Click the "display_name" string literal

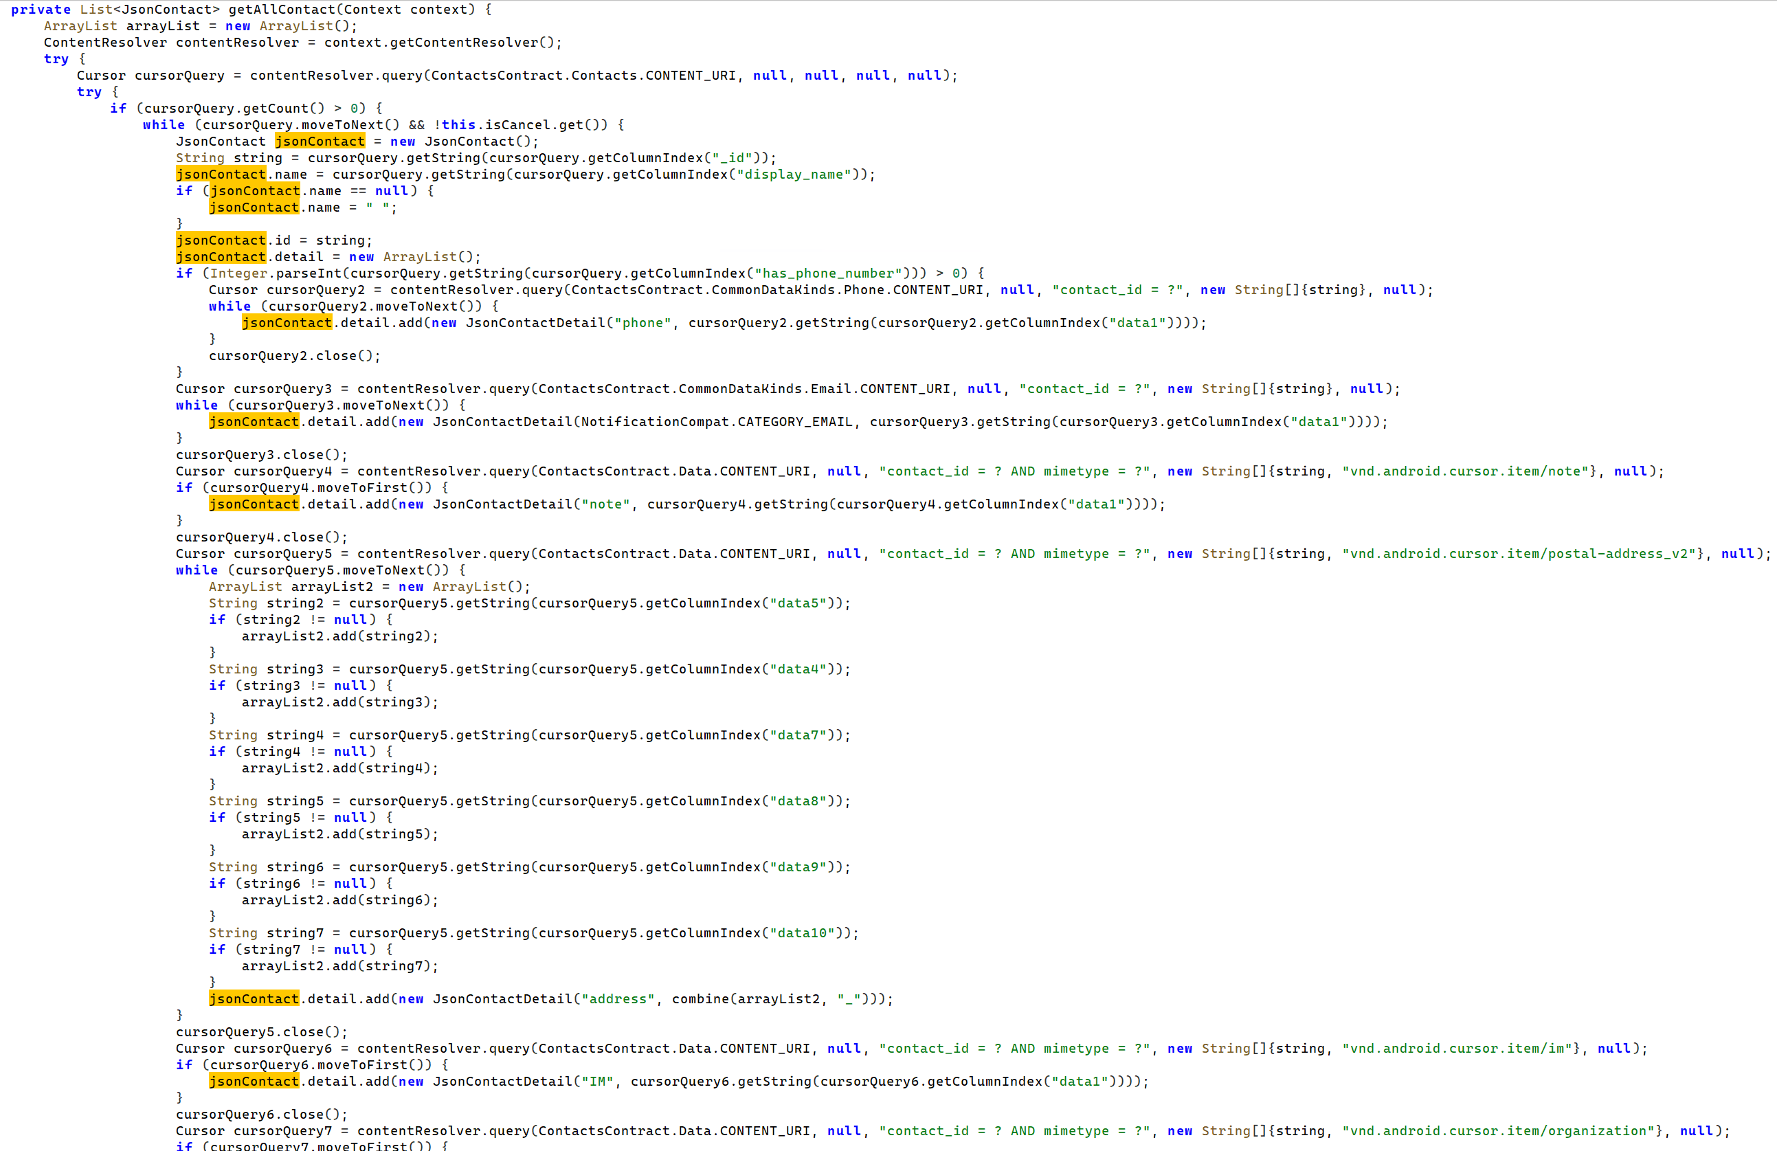tap(794, 175)
